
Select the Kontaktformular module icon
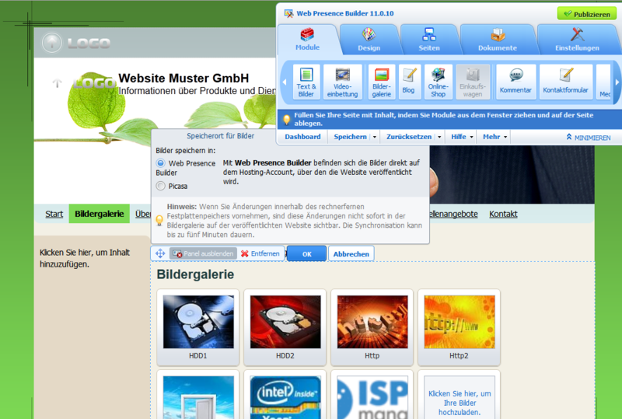(x=565, y=82)
